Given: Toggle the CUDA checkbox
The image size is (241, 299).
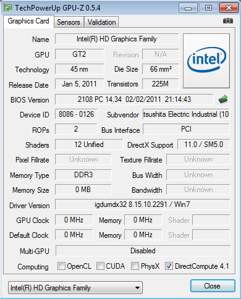Looking at the screenshot, I should coord(100,266).
